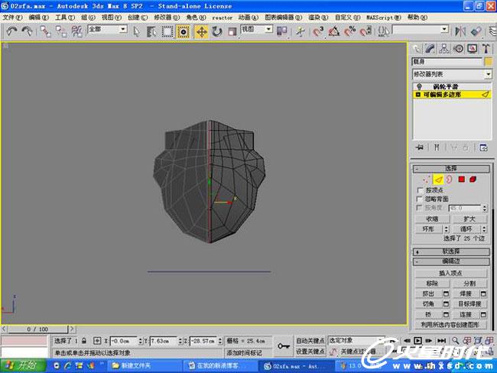Image resolution: width=497 pixels, height=373 pixels.
Task: Select the Select Object arrow tool
Action: click(x=137, y=31)
